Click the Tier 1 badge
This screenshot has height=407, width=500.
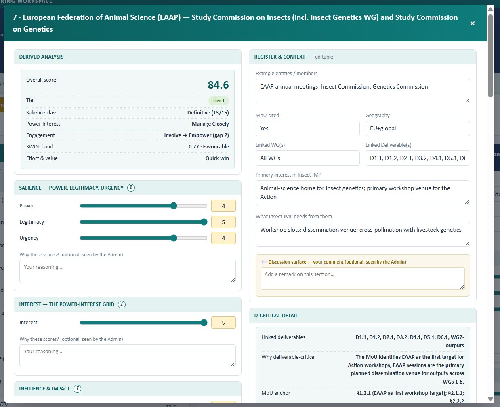coord(218,101)
